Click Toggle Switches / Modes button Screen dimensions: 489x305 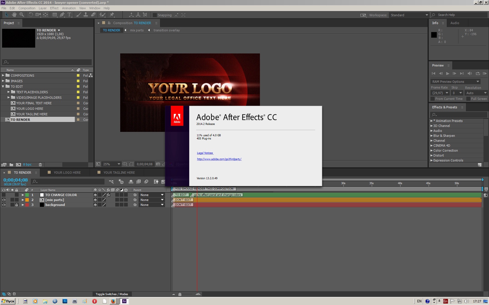pos(112,294)
